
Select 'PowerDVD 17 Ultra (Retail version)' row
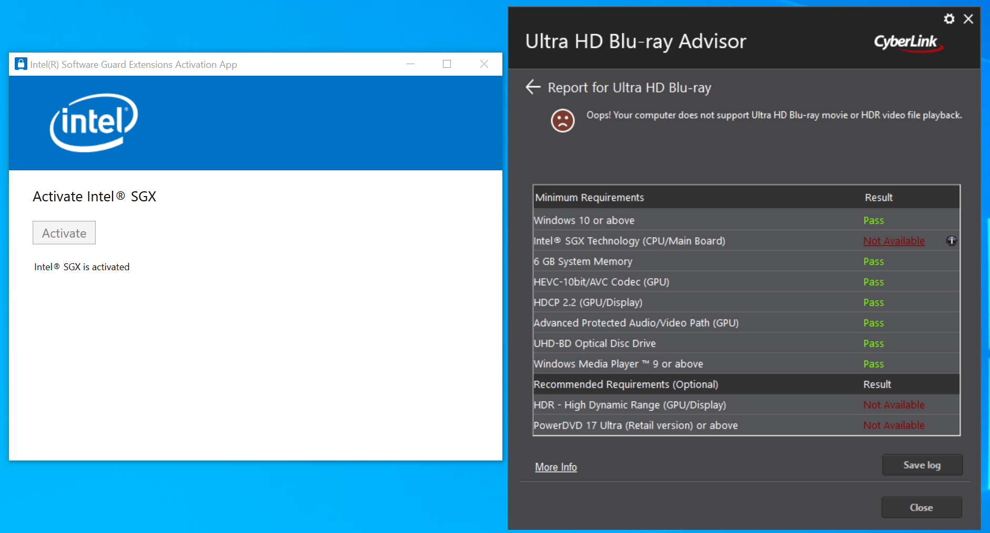coord(746,425)
